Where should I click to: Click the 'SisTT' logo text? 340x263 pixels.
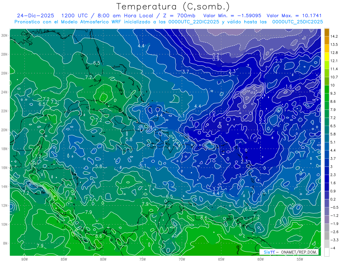[x=269, y=252]
